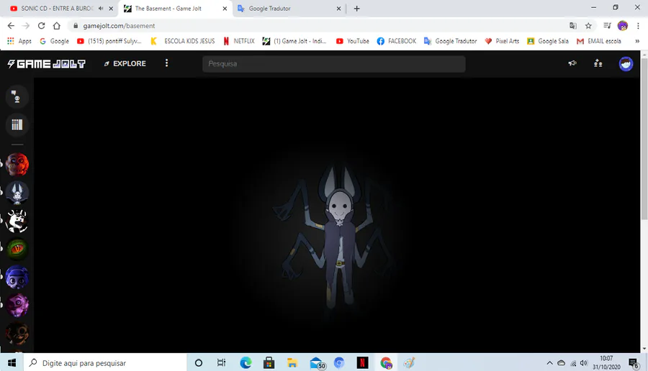
Task: Open the megaphone notifications icon
Action: click(572, 63)
